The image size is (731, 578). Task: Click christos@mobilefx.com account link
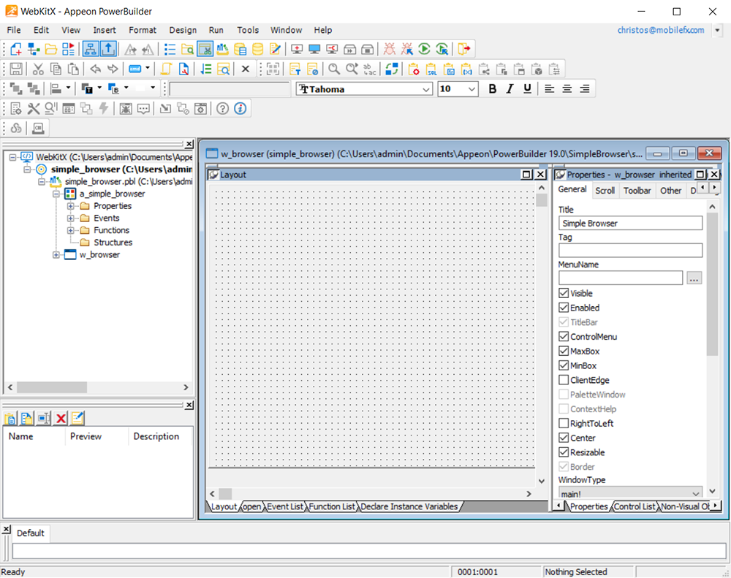pos(661,30)
